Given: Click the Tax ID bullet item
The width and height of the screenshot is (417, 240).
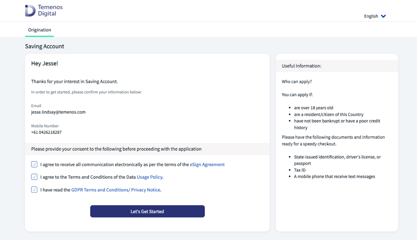Looking at the screenshot, I should [300, 170].
